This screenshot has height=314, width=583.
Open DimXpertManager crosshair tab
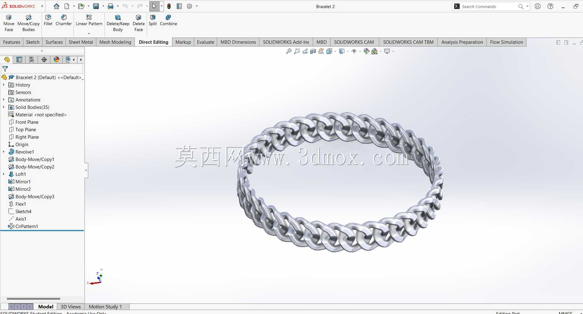click(x=44, y=60)
